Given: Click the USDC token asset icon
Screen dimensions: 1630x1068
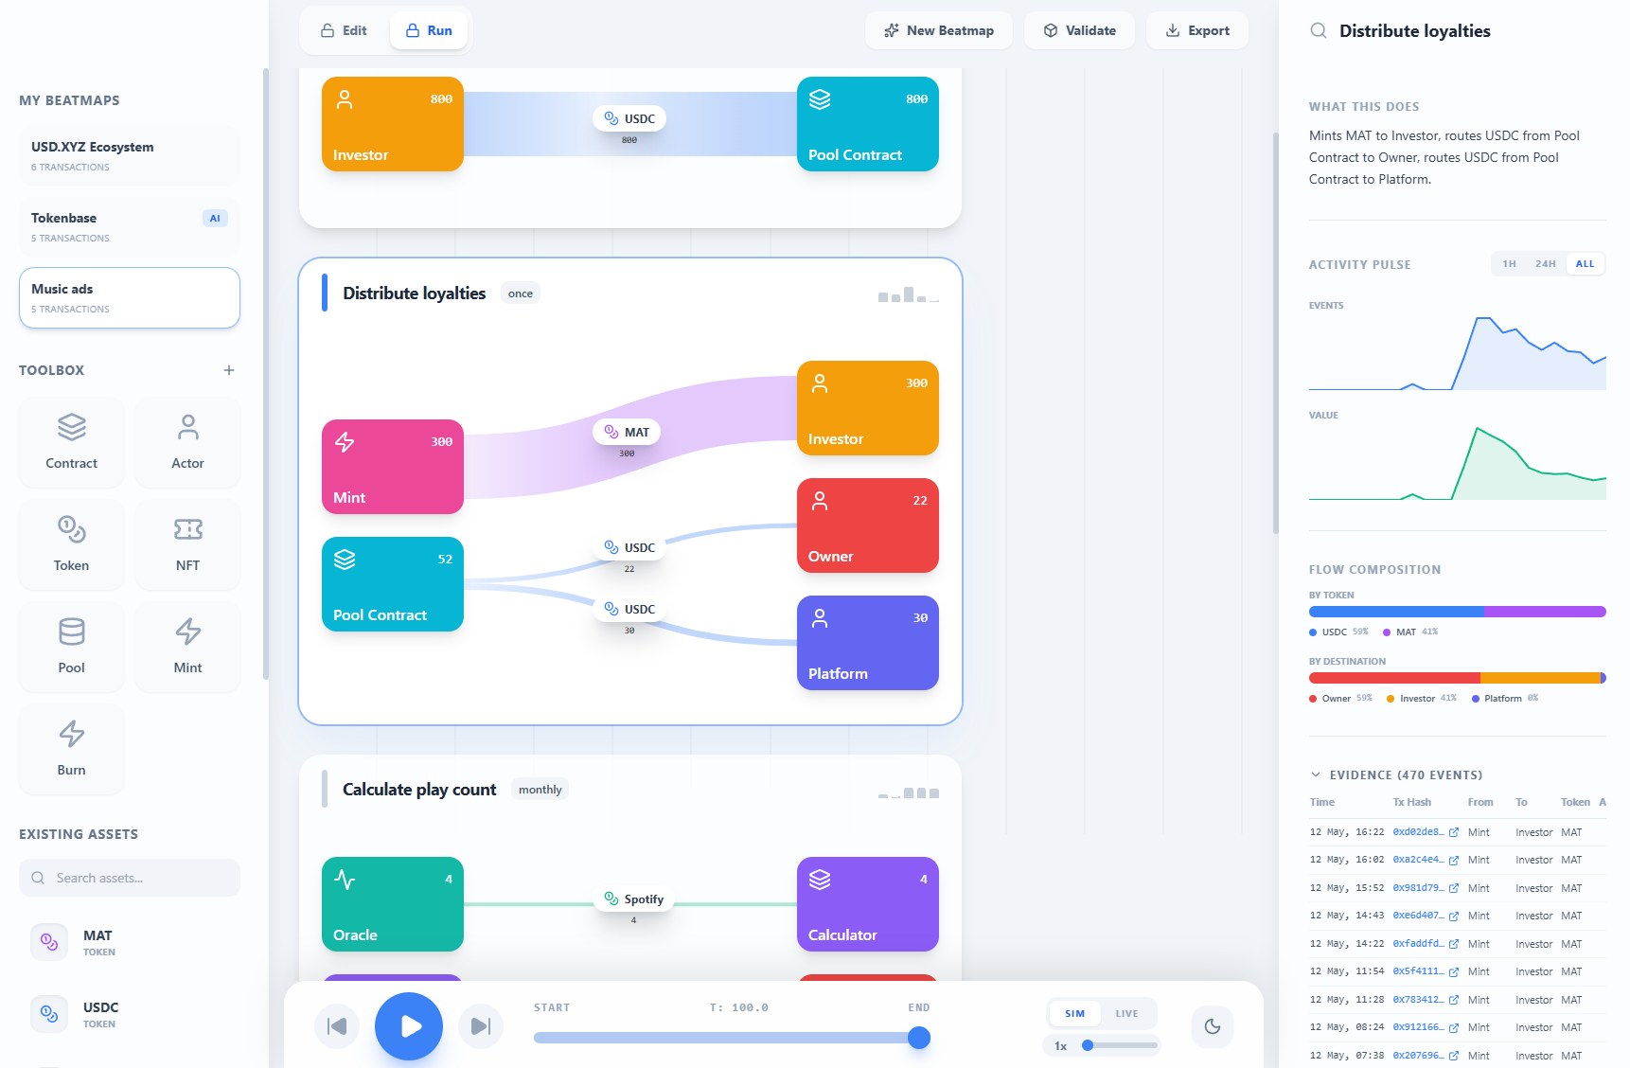Looking at the screenshot, I should [x=49, y=1014].
